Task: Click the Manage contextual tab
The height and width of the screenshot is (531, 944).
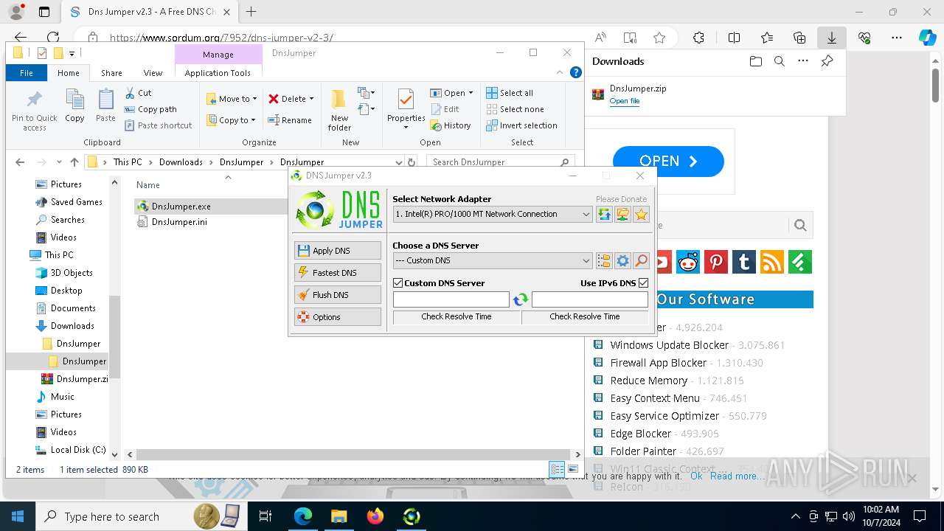Action: pos(218,55)
